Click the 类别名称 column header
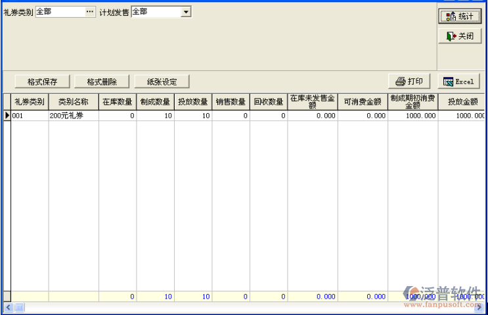This screenshot has height=315, width=488. pos(74,102)
